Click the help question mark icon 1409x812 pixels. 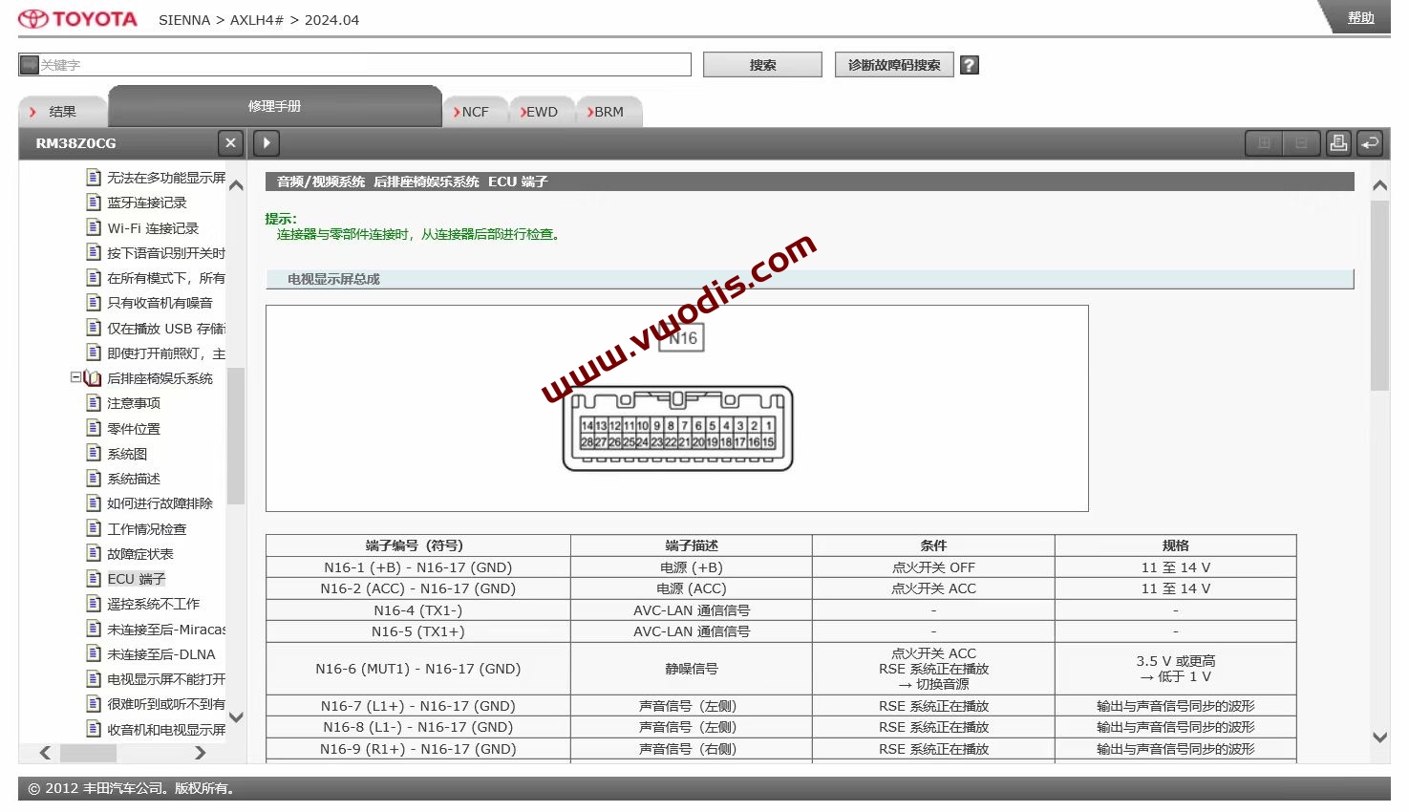tap(969, 64)
